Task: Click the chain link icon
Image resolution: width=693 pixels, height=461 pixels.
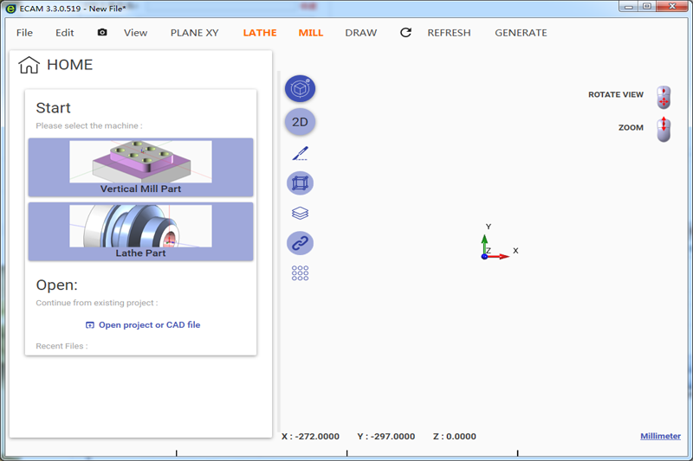Action: click(x=300, y=243)
